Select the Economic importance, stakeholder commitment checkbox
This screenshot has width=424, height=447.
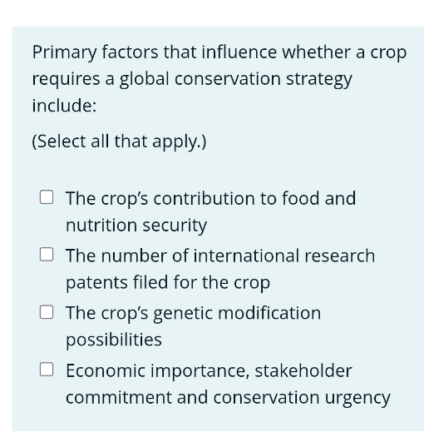(x=47, y=370)
